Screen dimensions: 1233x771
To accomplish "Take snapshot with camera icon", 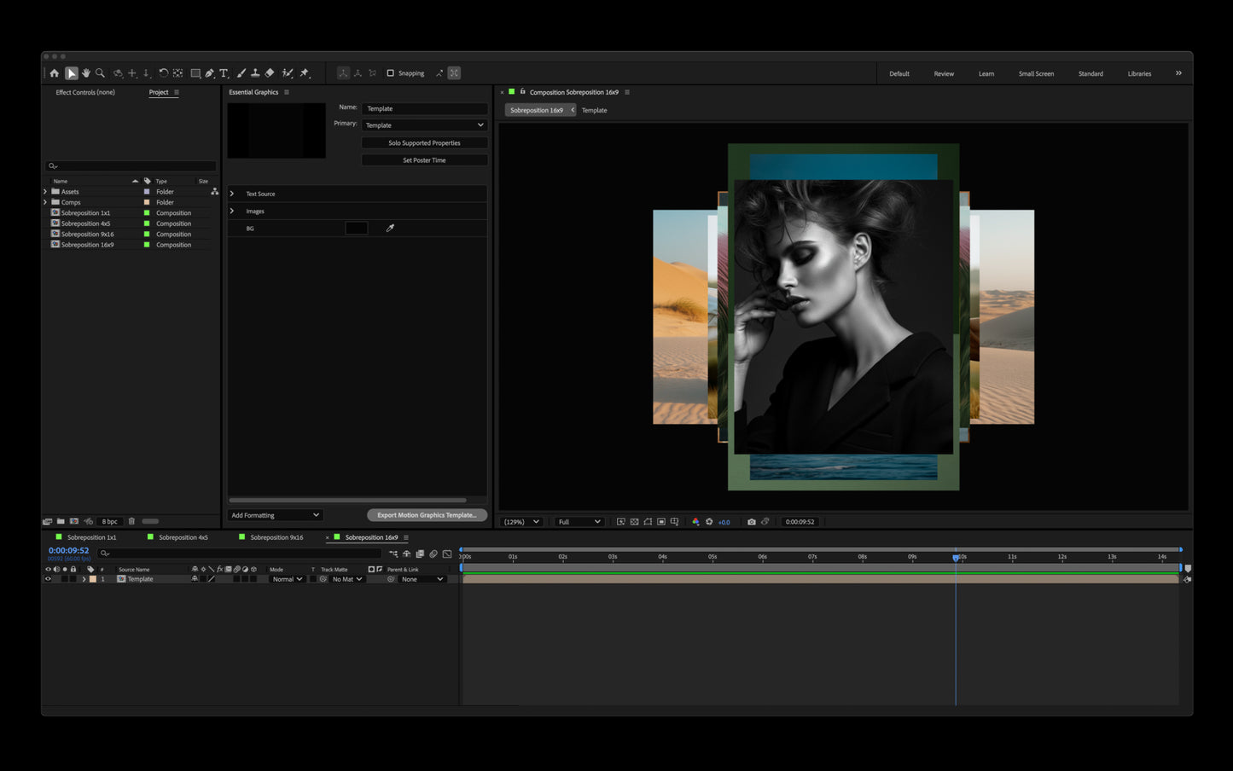I will (x=752, y=522).
